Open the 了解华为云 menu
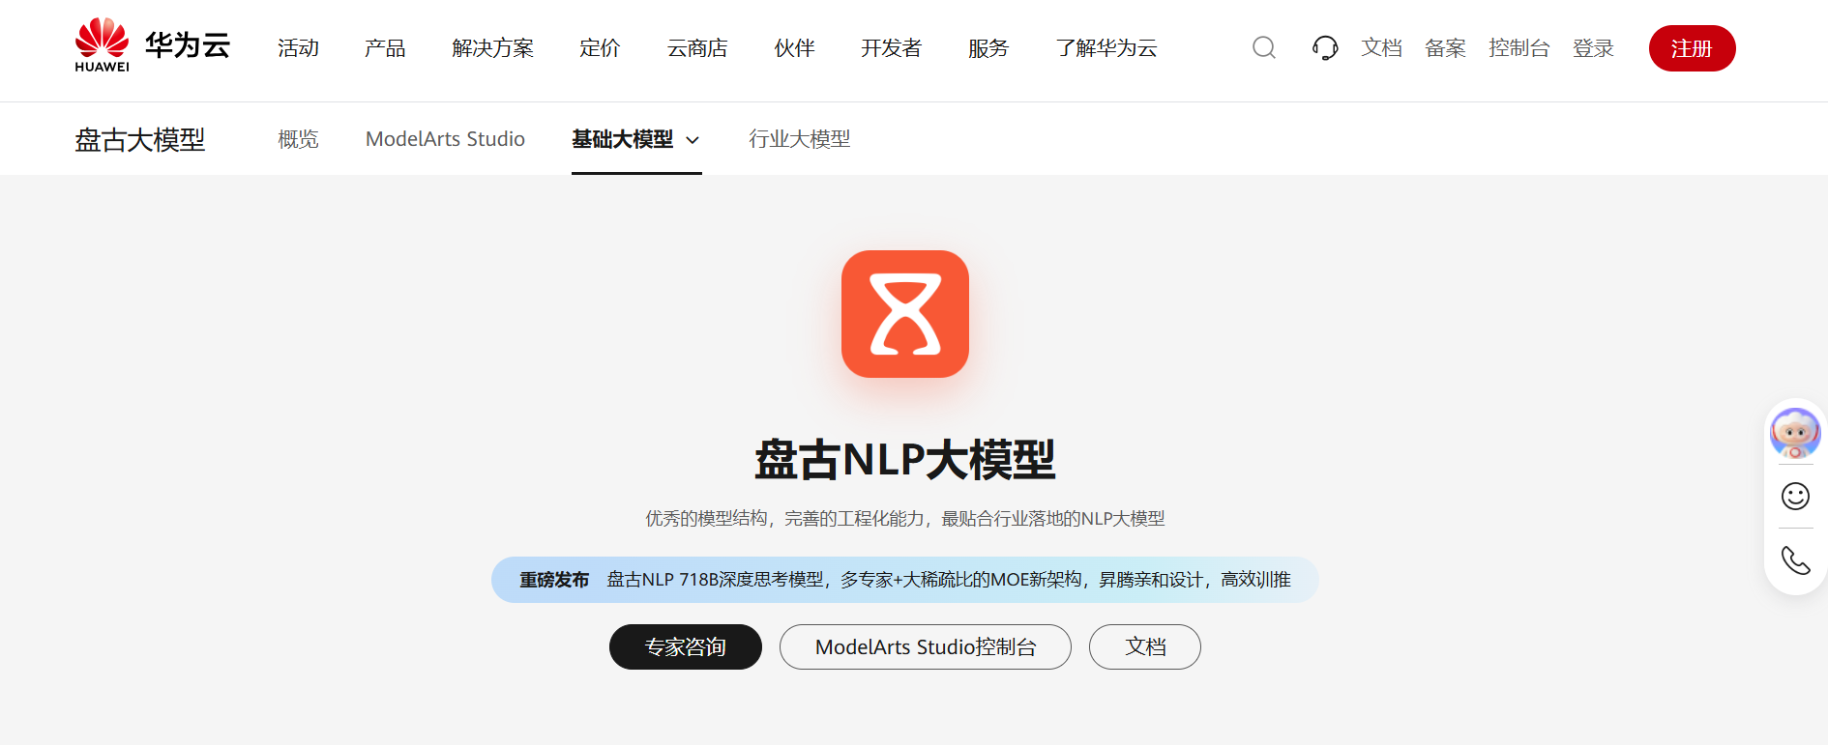 tap(1106, 48)
